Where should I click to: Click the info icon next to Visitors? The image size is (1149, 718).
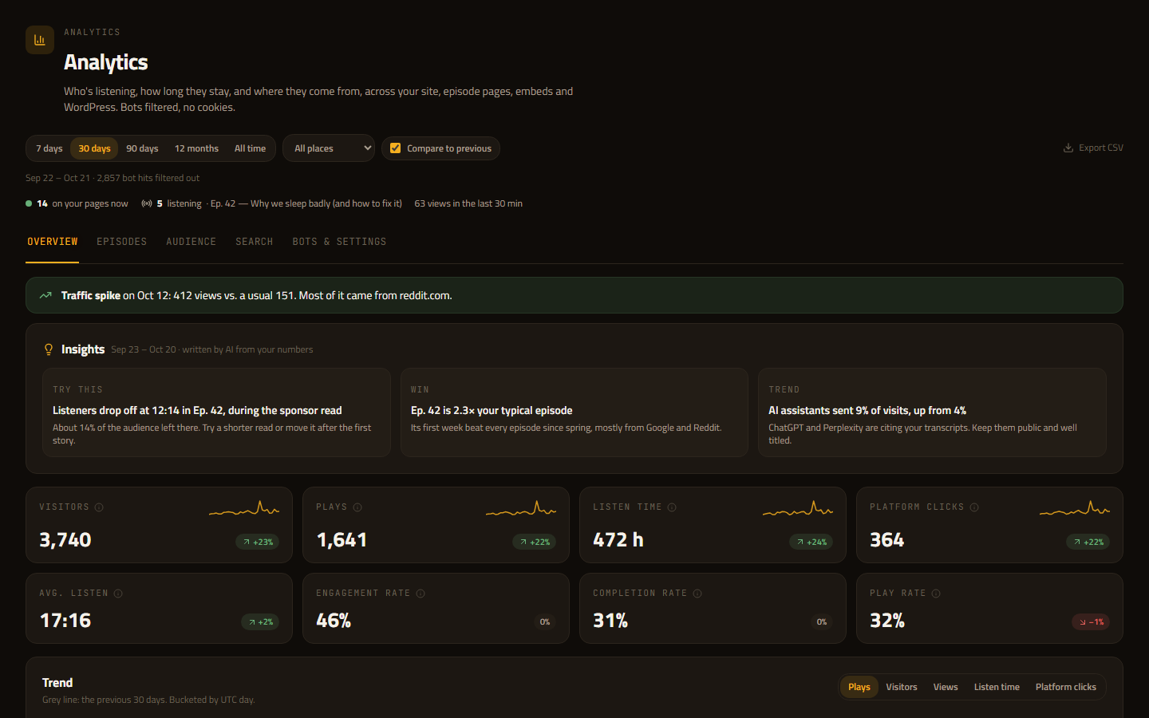[99, 507]
